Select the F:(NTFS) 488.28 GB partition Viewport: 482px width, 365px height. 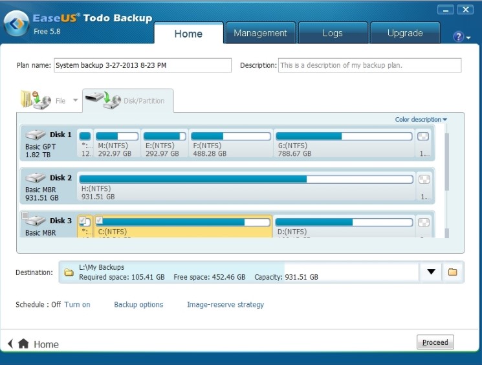pyautogui.click(x=231, y=143)
